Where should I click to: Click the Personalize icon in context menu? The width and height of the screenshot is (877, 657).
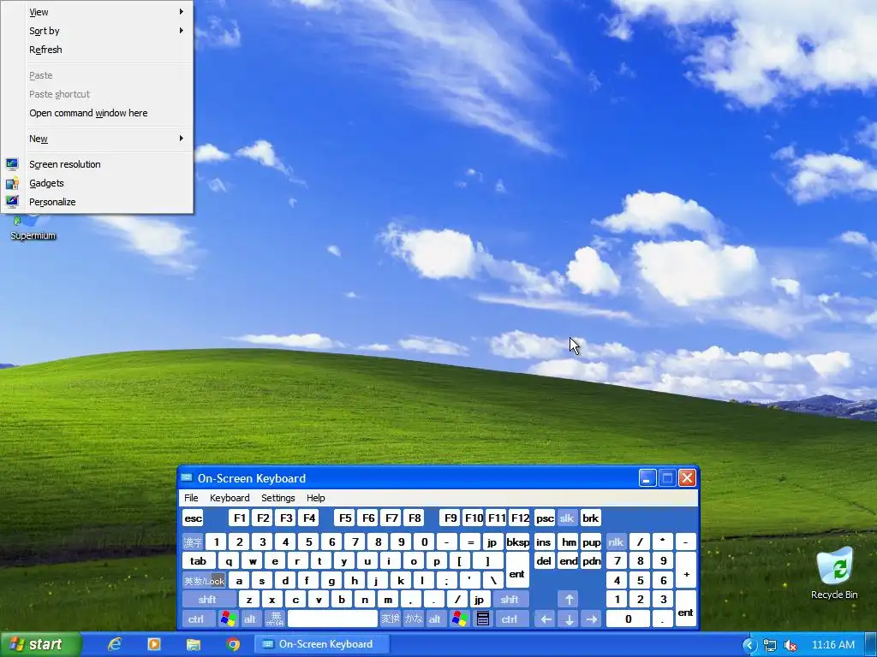pyautogui.click(x=12, y=202)
